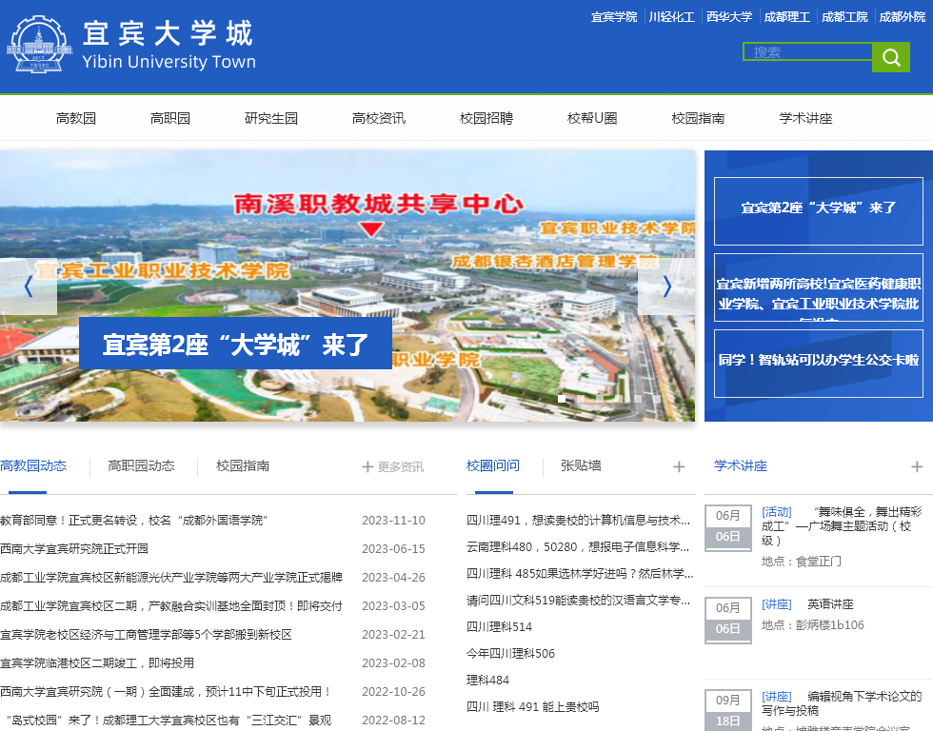Open news about 校名“成都外国语学院”

tap(134, 521)
